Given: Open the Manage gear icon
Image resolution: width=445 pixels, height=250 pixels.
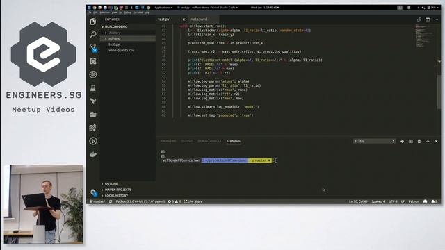Looking at the screenshot, I should tap(93, 192).
